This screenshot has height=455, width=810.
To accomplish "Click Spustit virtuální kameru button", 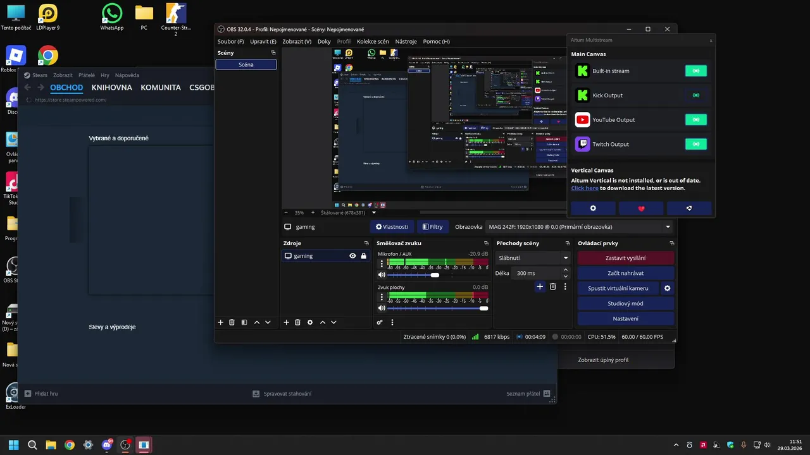I will point(618,288).
